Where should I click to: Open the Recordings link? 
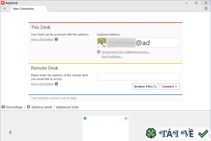pyautogui.click(x=14, y=107)
